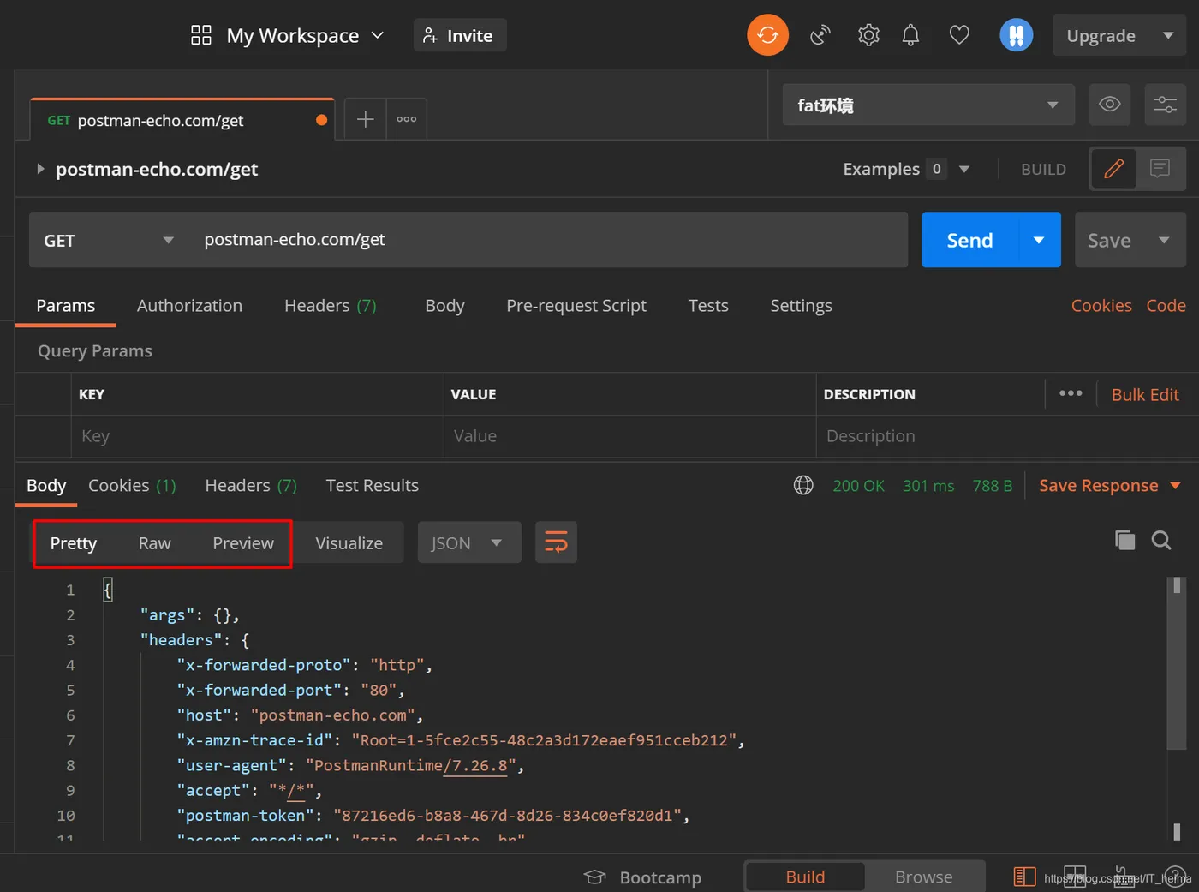Switch to the Authorization tab
Screen dimensions: 1199x892
tap(189, 306)
